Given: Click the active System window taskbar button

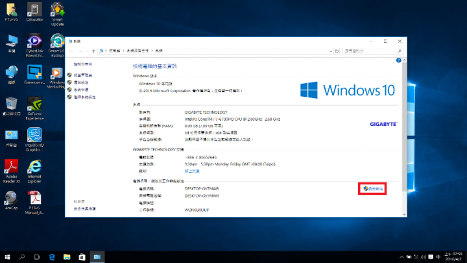Looking at the screenshot, I should click(97, 257).
